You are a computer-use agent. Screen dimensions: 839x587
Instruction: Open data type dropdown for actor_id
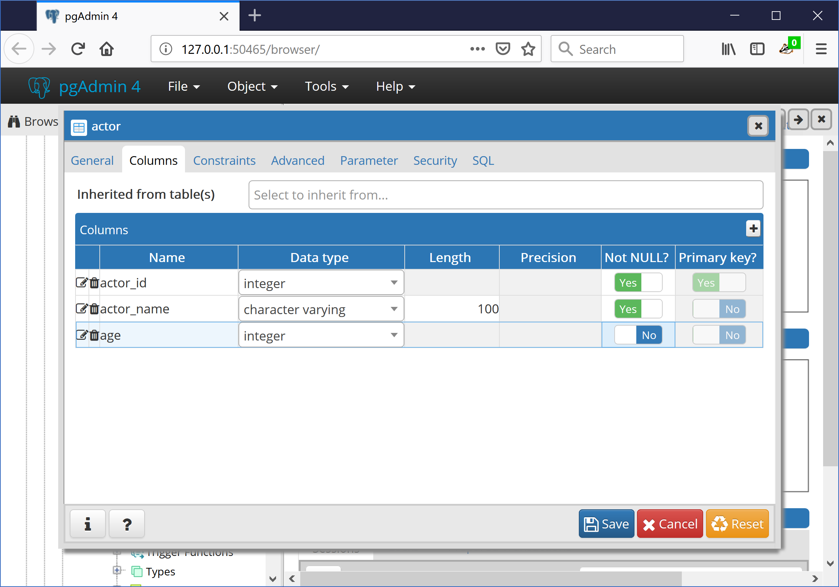coord(321,283)
